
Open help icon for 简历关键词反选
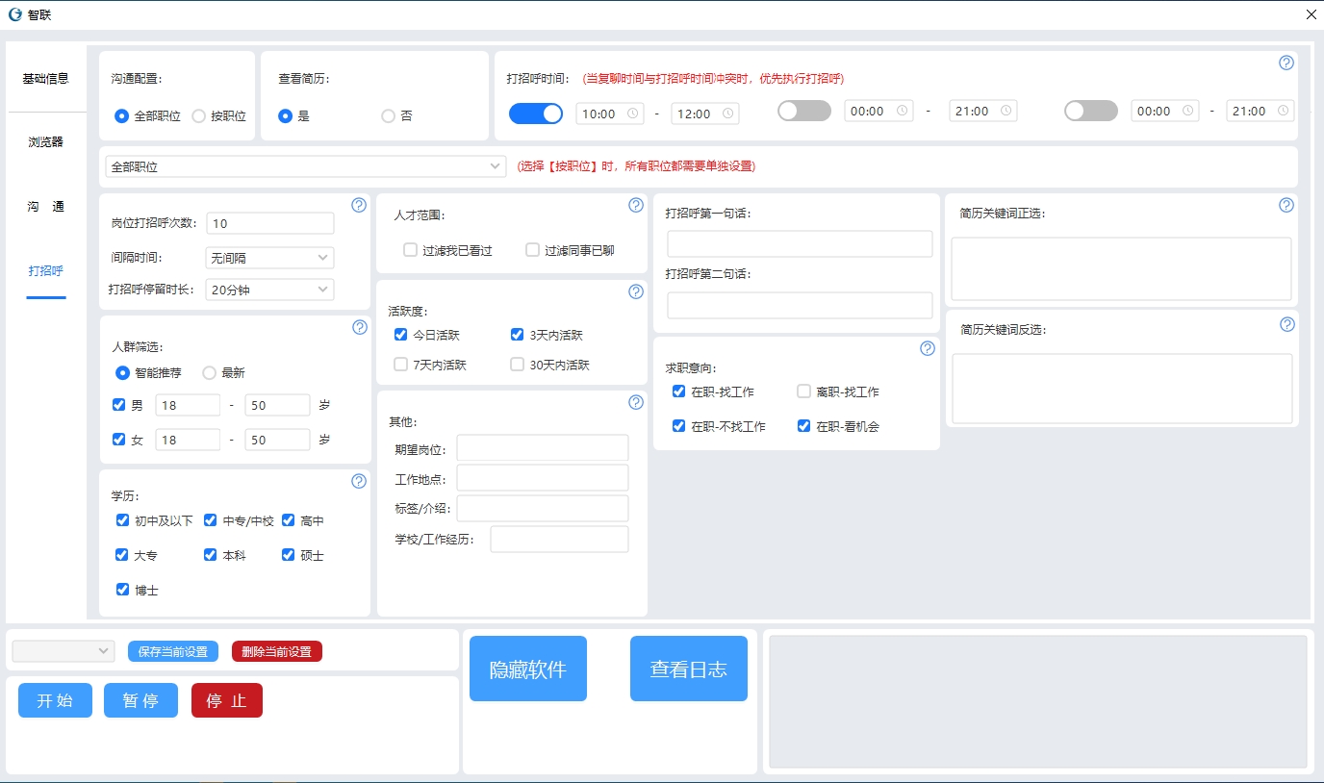pos(1287,324)
